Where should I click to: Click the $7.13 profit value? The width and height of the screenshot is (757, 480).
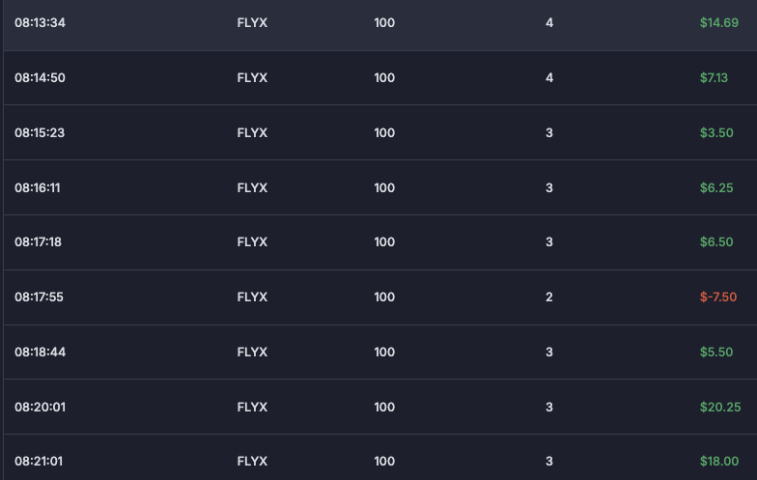point(714,77)
